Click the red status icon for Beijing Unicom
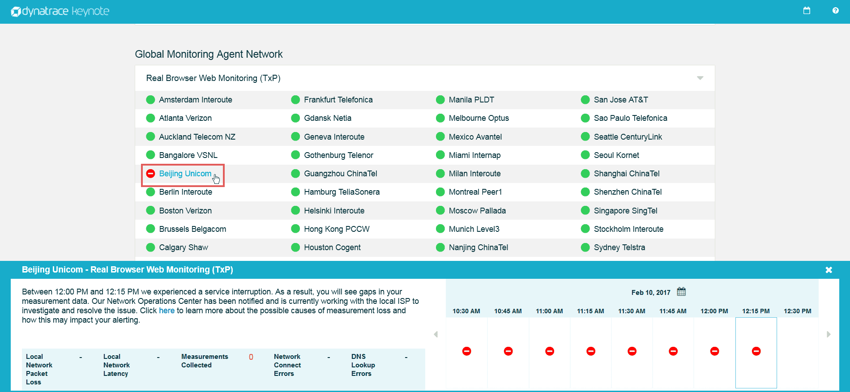This screenshot has width=850, height=392. point(150,174)
